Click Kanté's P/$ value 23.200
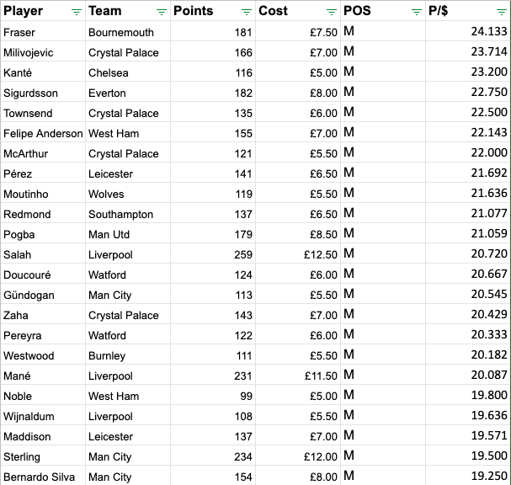 [468, 72]
